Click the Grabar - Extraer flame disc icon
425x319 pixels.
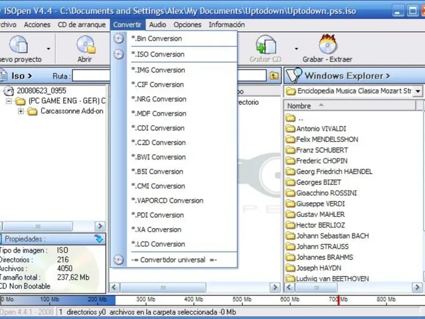[328, 44]
